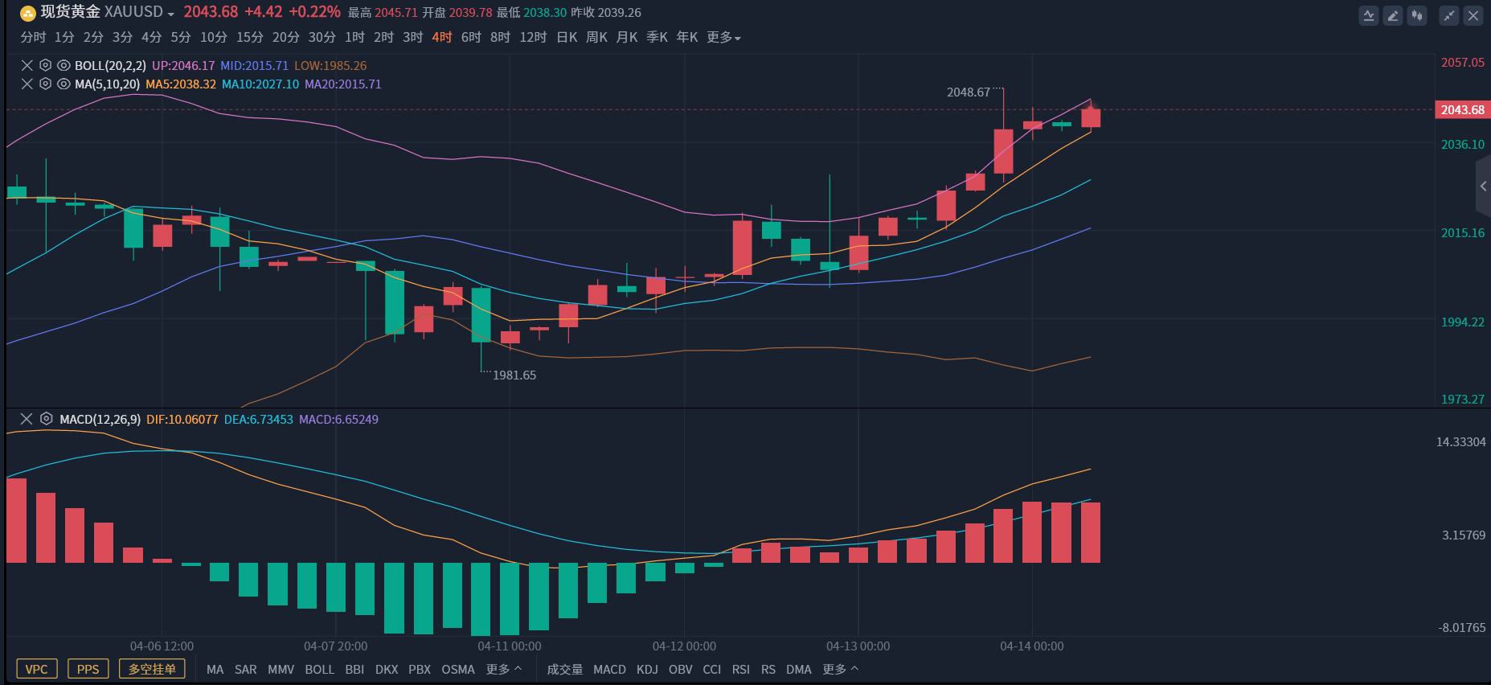Screen dimensions: 1491x685
Task: Toggle the BOLL main indicator
Action: tap(320, 669)
